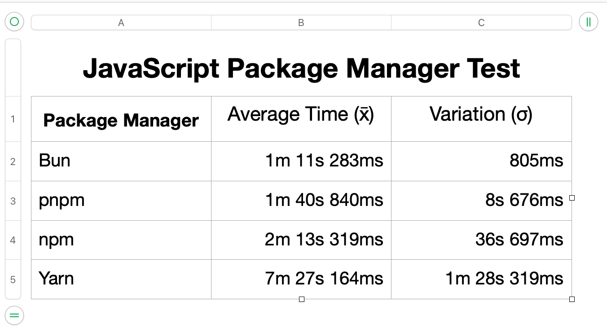The height and width of the screenshot is (332, 607).
Task: Select the npm variation cell 36s 697ms
Action: click(481, 240)
